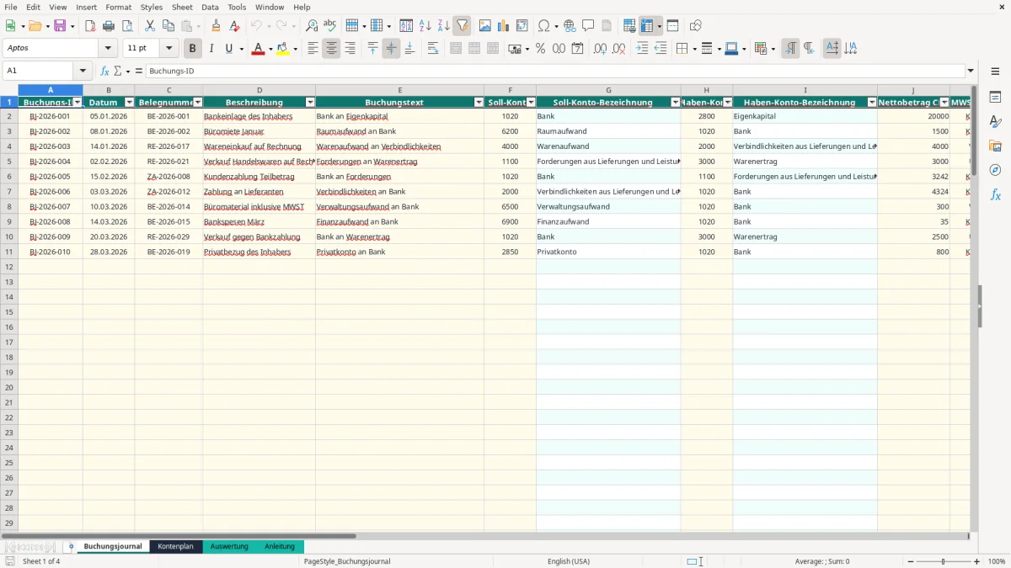1011x568 pixels.
Task: Toggle center horizontal alignment
Action: click(332, 49)
